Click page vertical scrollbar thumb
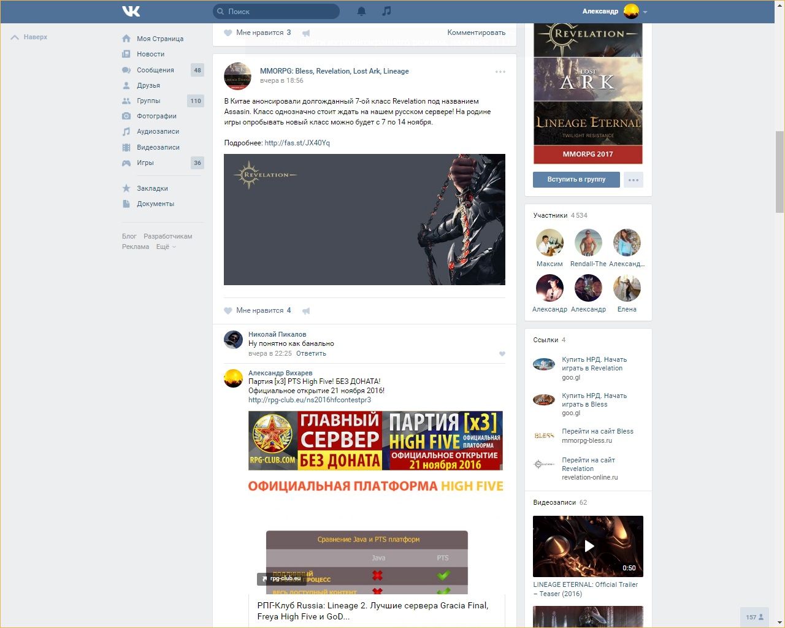The image size is (785, 628). click(779, 172)
